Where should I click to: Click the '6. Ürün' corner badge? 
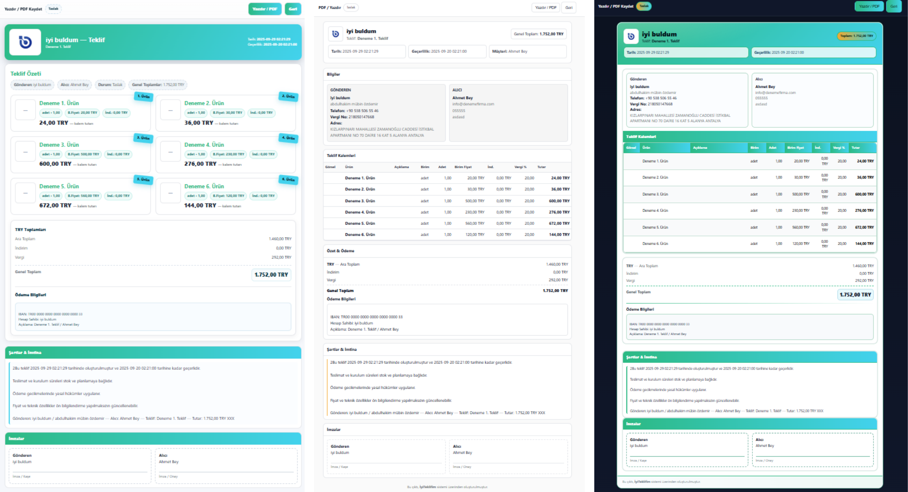click(288, 180)
